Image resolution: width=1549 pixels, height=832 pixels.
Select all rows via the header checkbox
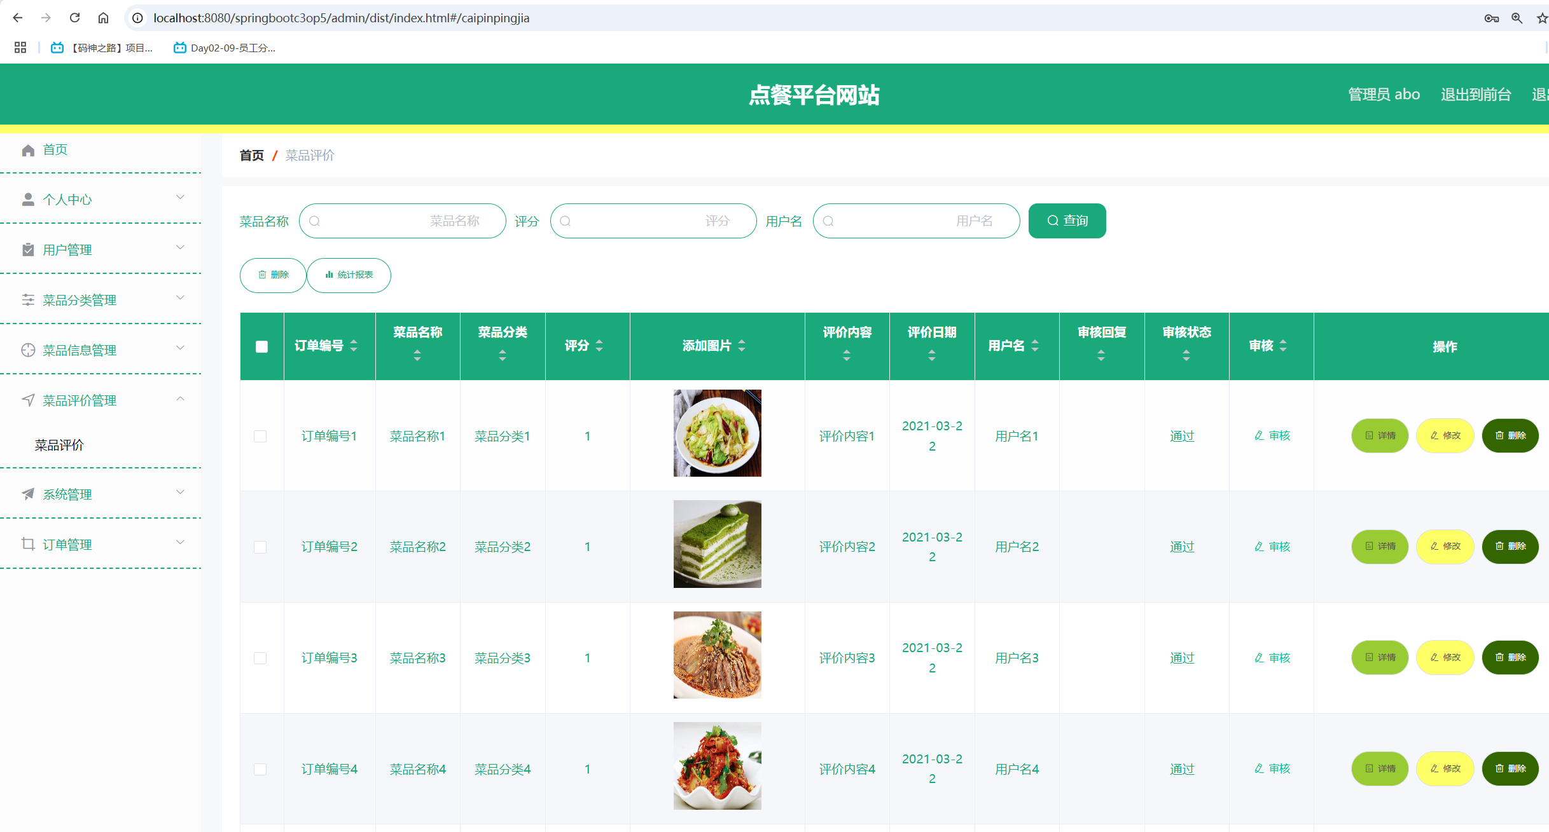point(261,346)
